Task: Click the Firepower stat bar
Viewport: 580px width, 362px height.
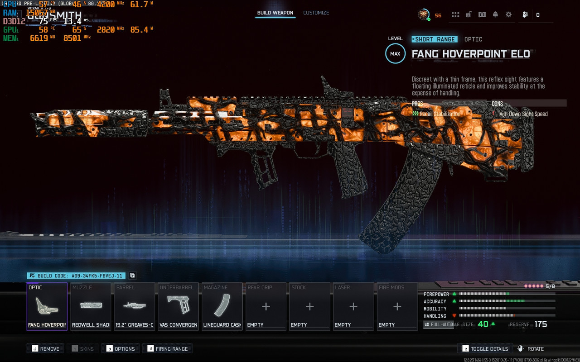Action: (x=507, y=294)
